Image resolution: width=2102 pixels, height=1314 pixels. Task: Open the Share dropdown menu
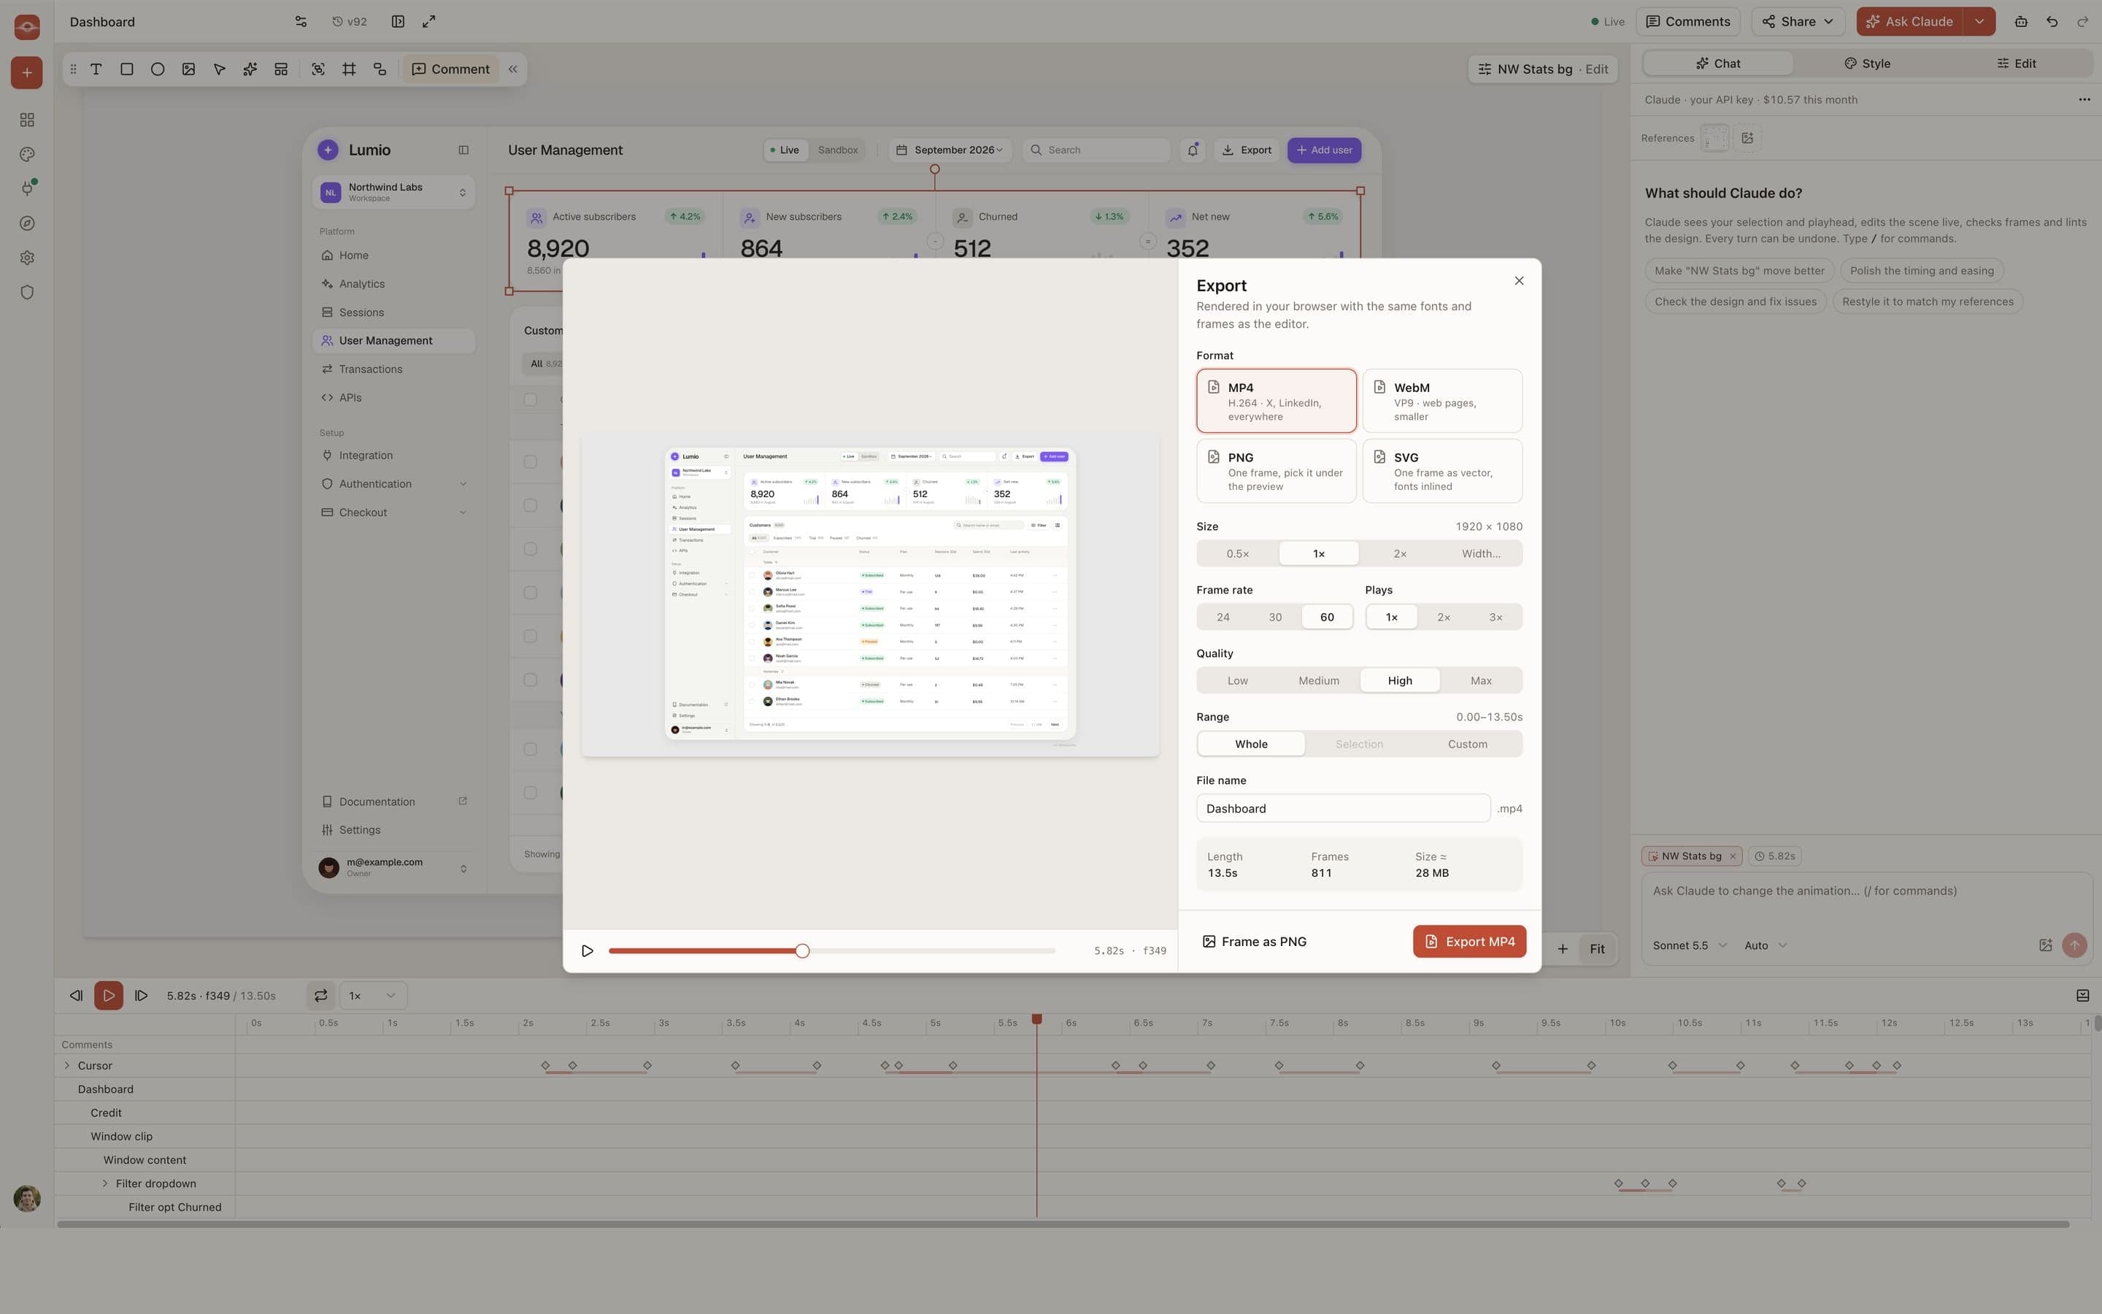[1798, 22]
